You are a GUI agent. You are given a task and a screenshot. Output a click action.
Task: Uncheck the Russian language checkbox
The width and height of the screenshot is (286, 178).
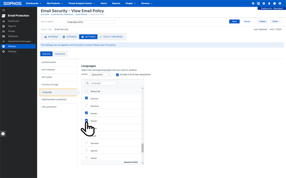tap(86, 113)
